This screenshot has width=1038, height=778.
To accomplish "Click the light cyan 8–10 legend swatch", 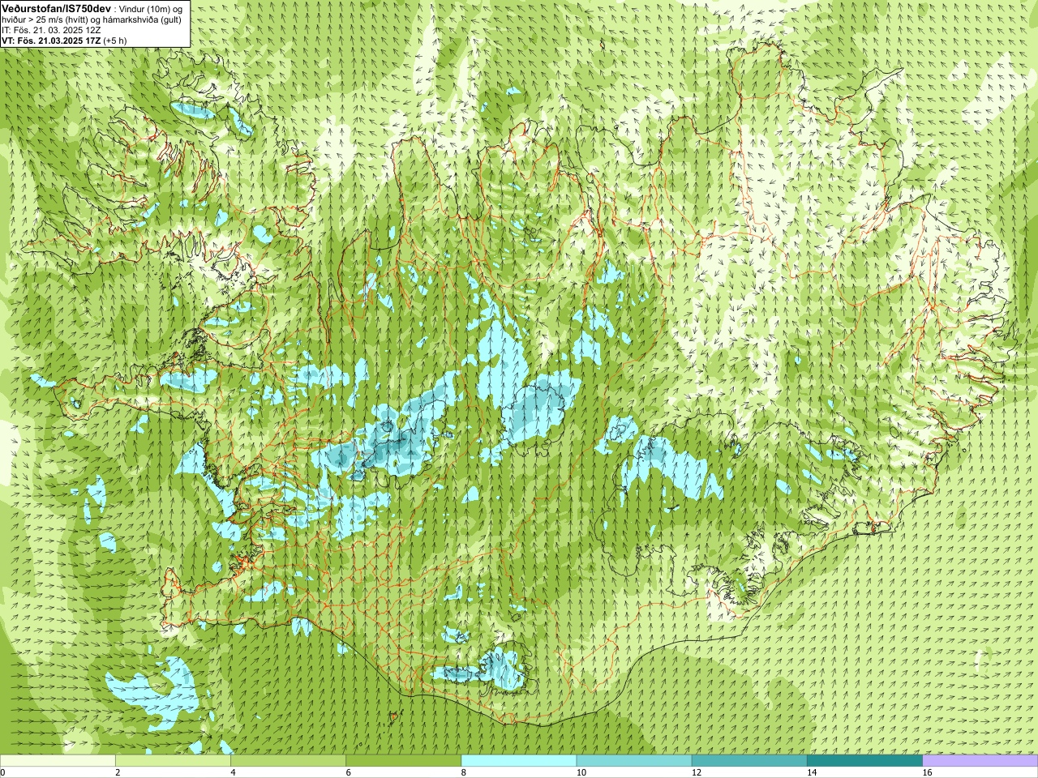I will pos(518,761).
